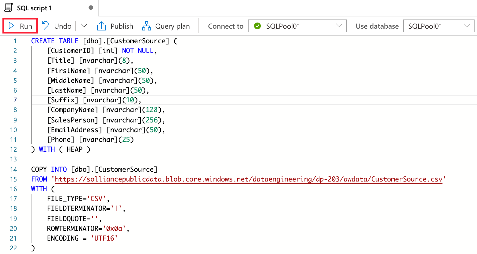Click the blob storage CSV URL
The image size is (477, 254).
[249, 179]
